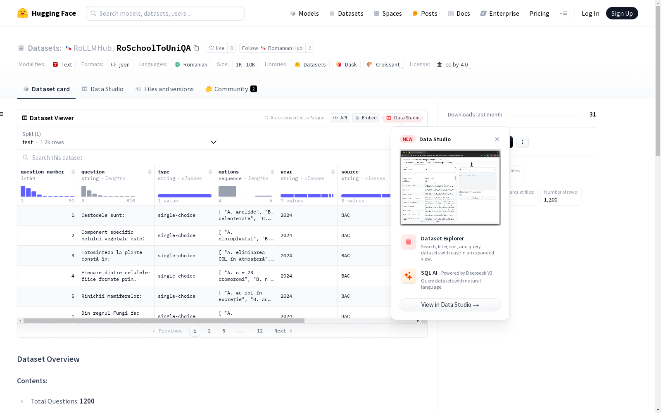The width and height of the screenshot is (661, 413).
Task: Open the RoLLMHub organization link
Action: coord(93,48)
